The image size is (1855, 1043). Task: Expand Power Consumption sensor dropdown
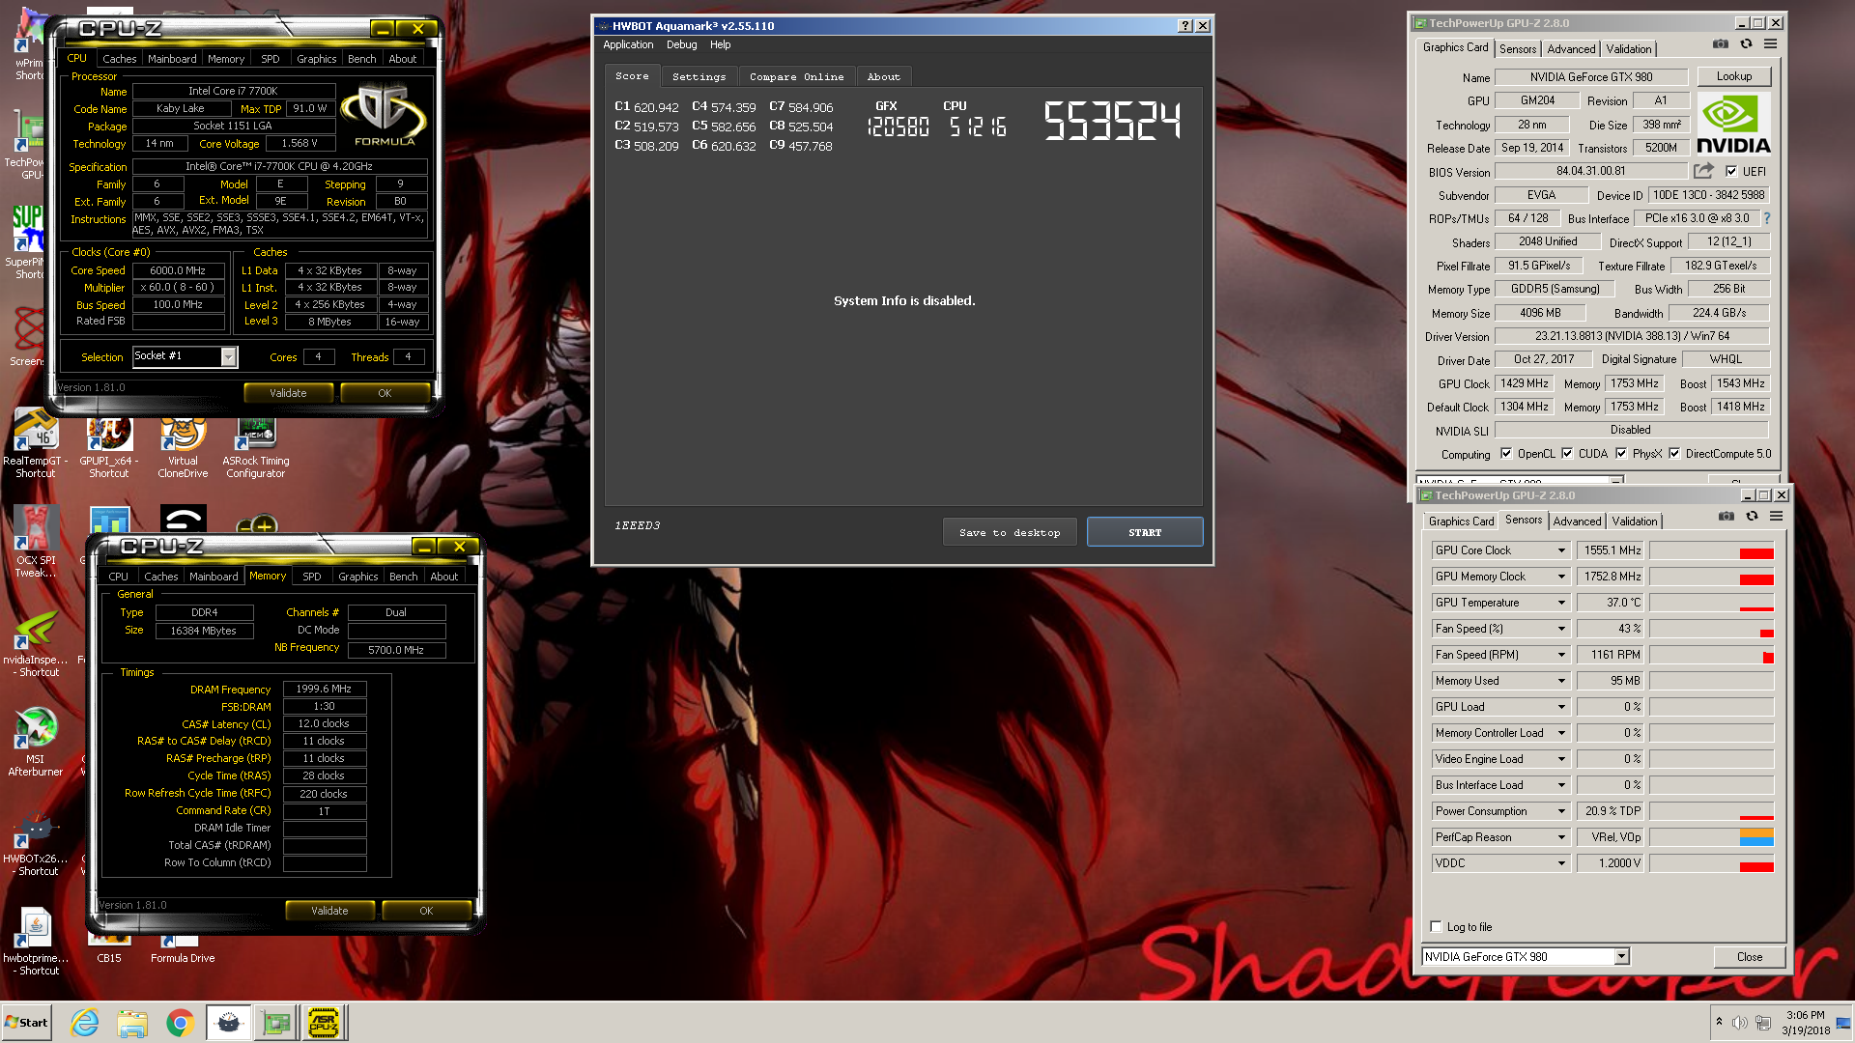click(x=1561, y=811)
